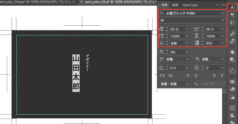
Task: Open the character panel hamburger menu
Action: (x=223, y=5)
